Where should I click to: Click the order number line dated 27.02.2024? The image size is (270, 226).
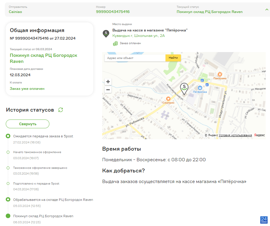click(x=42, y=38)
